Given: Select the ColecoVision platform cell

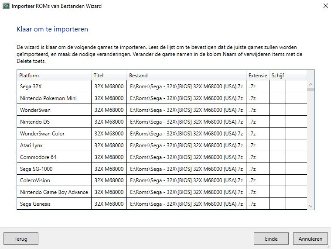Looking at the screenshot, I should tap(54, 180).
